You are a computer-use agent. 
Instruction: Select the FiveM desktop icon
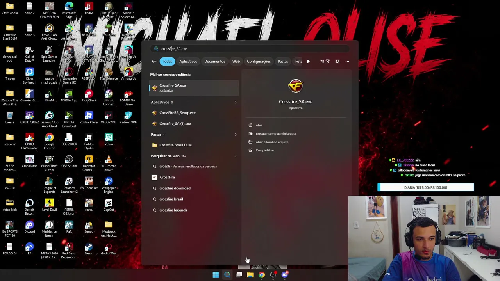(49, 96)
